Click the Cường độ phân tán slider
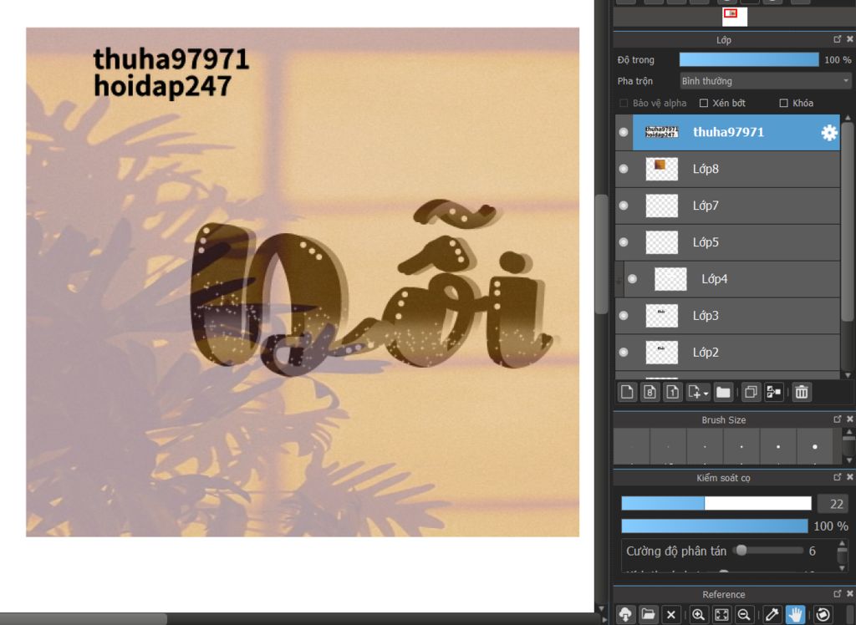 tap(768, 551)
